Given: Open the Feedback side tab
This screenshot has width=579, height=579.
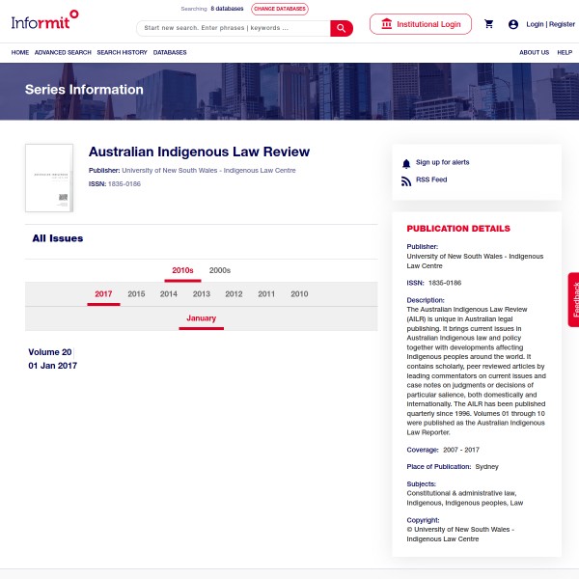Looking at the screenshot, I should (x=574, y=299).
